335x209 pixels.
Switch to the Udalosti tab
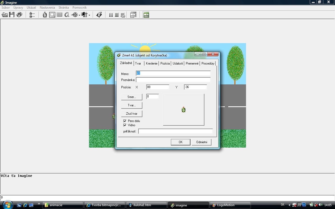[178, 63]
